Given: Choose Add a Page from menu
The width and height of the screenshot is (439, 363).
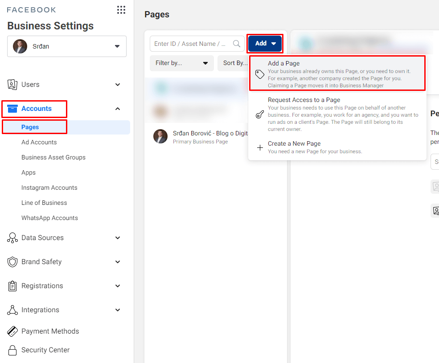Looking at the screenshot, I should pos(337,74).
